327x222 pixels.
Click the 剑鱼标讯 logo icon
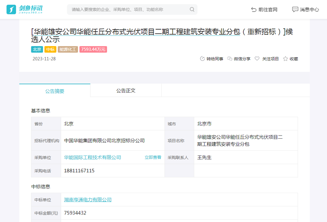11,10
